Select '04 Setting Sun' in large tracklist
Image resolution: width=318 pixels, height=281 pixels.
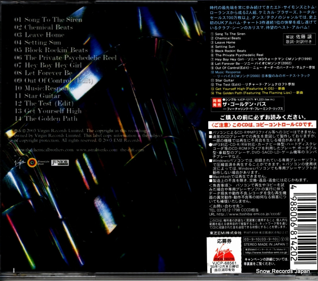coord(37,43)
